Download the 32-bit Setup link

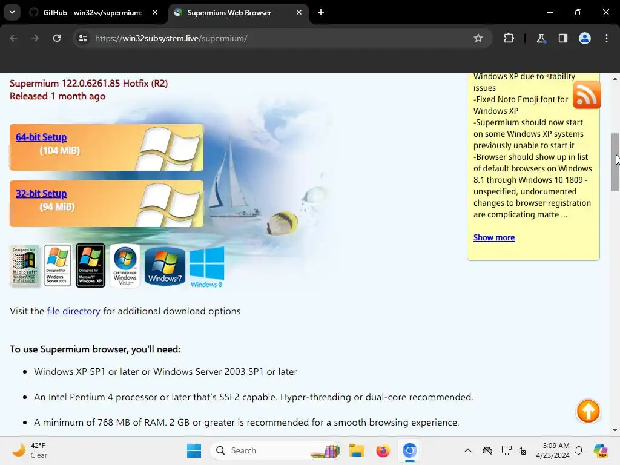coord(41,193)
